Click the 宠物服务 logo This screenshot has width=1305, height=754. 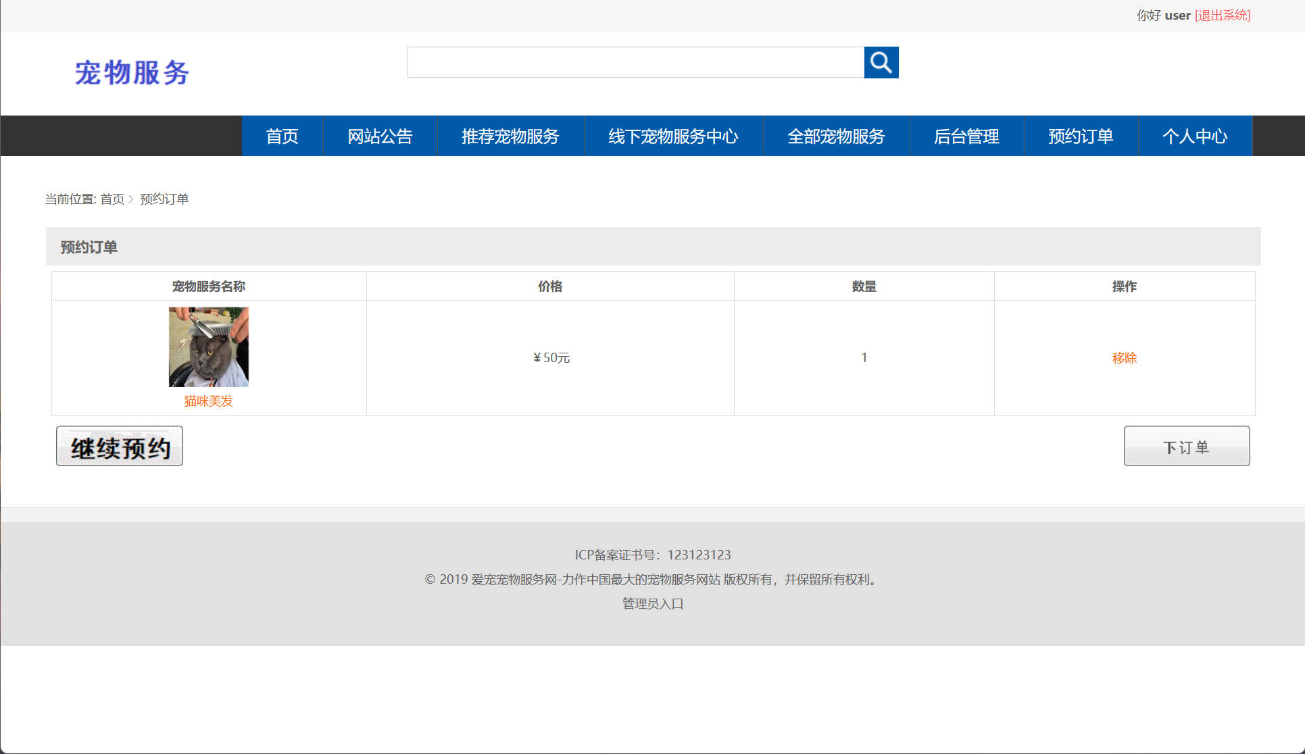click(x=132, y=73)
